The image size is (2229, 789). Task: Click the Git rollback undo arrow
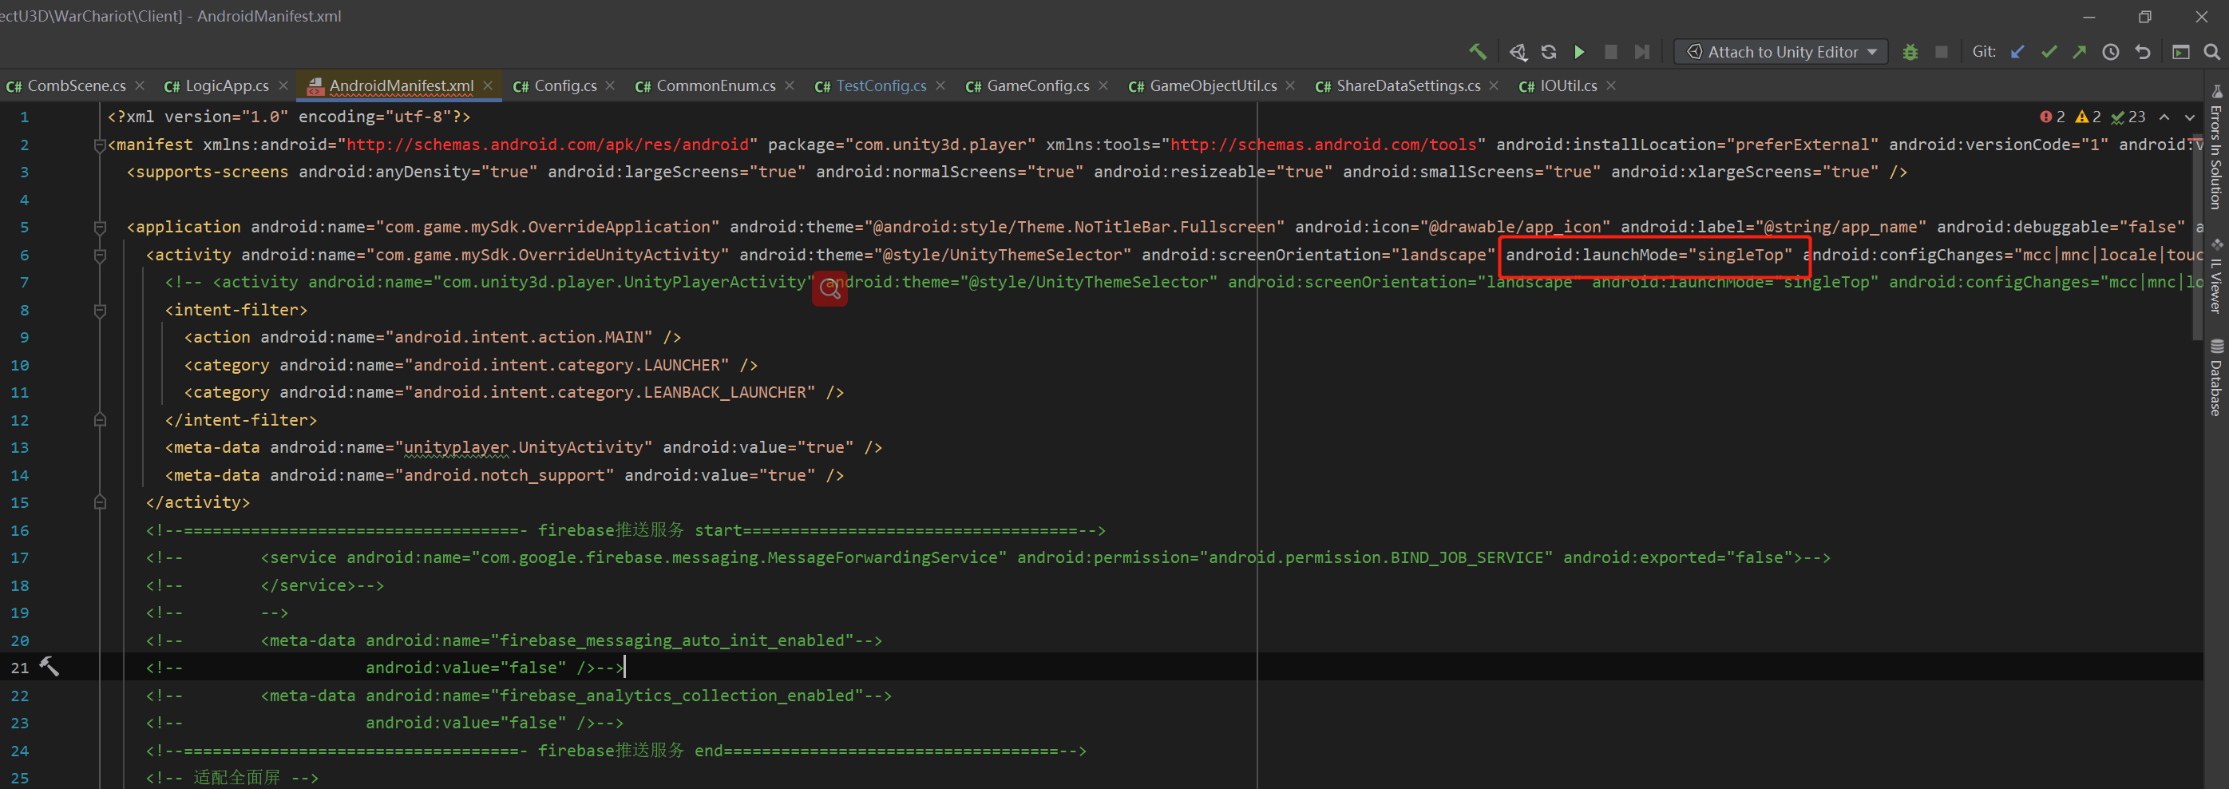click(2143, 52)
